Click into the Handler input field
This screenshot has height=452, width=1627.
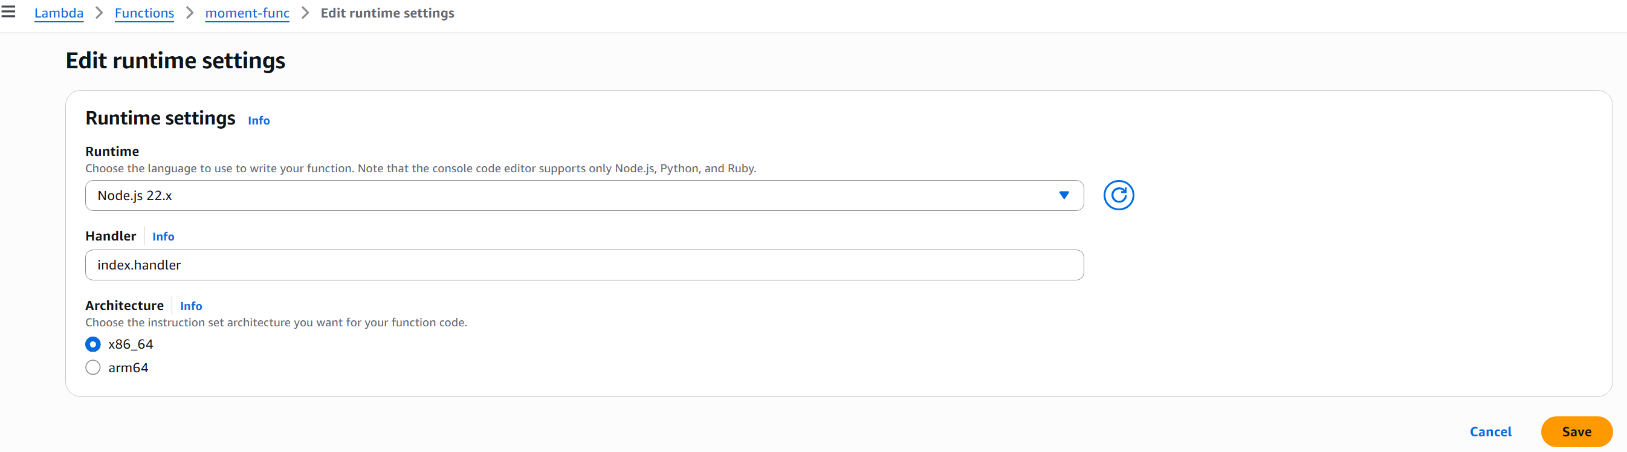click(584, 265)
